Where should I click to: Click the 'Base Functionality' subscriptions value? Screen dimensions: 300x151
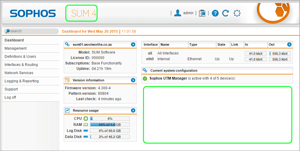107,63
